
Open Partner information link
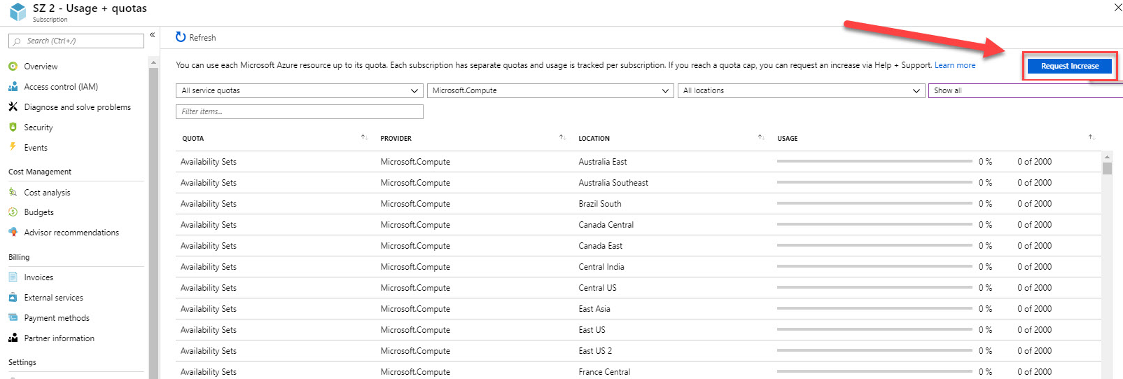click(59, 338)
